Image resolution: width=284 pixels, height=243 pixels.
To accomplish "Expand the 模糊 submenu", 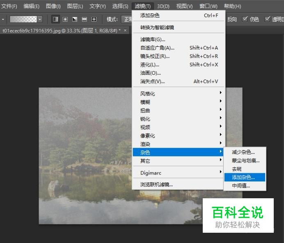I will click(179, 102).
